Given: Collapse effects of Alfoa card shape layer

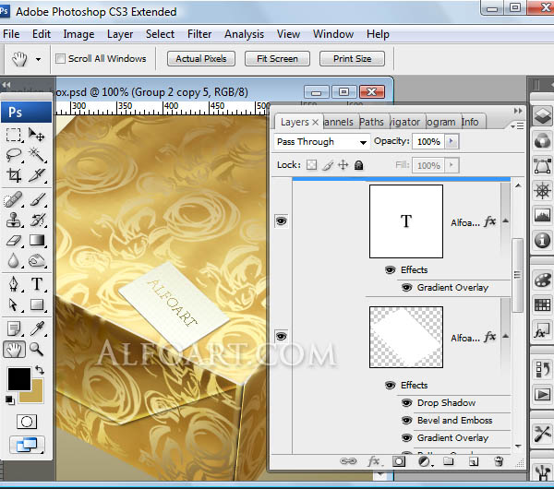Looking at the screenshot, I should 506,336.
